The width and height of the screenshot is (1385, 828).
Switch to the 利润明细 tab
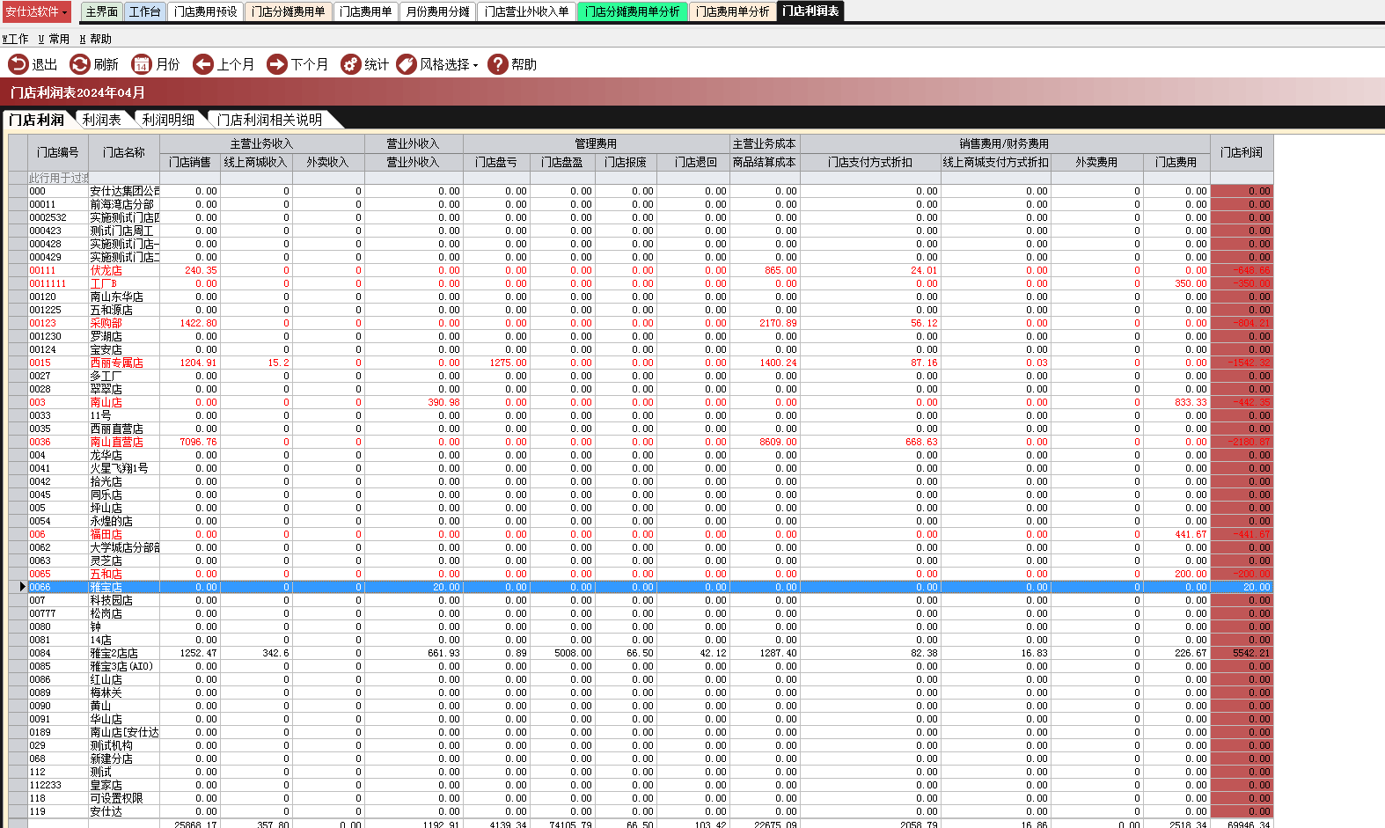[168, 120]
